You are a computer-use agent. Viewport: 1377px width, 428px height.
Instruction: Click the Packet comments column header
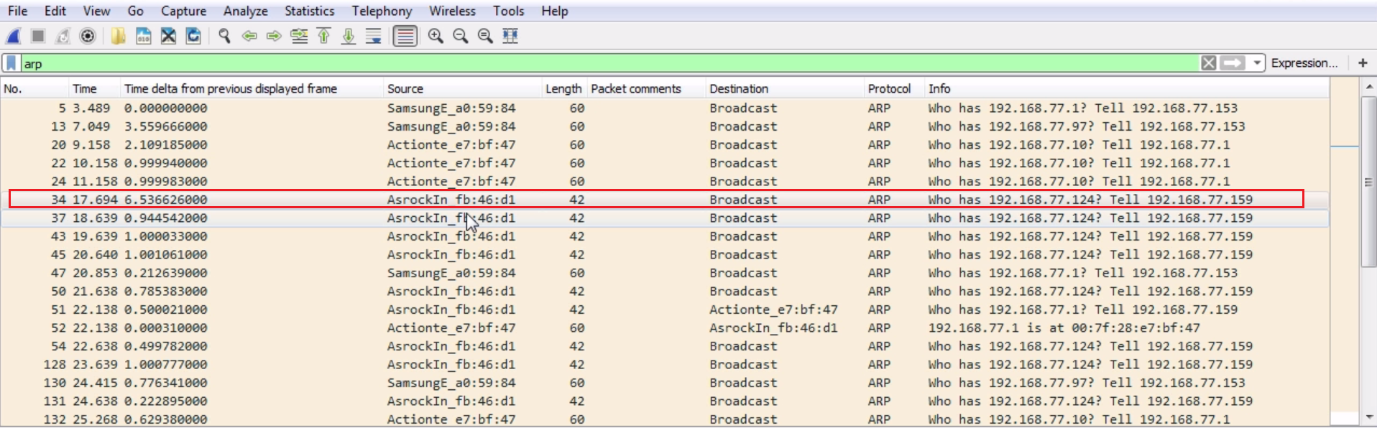(646, 88)
